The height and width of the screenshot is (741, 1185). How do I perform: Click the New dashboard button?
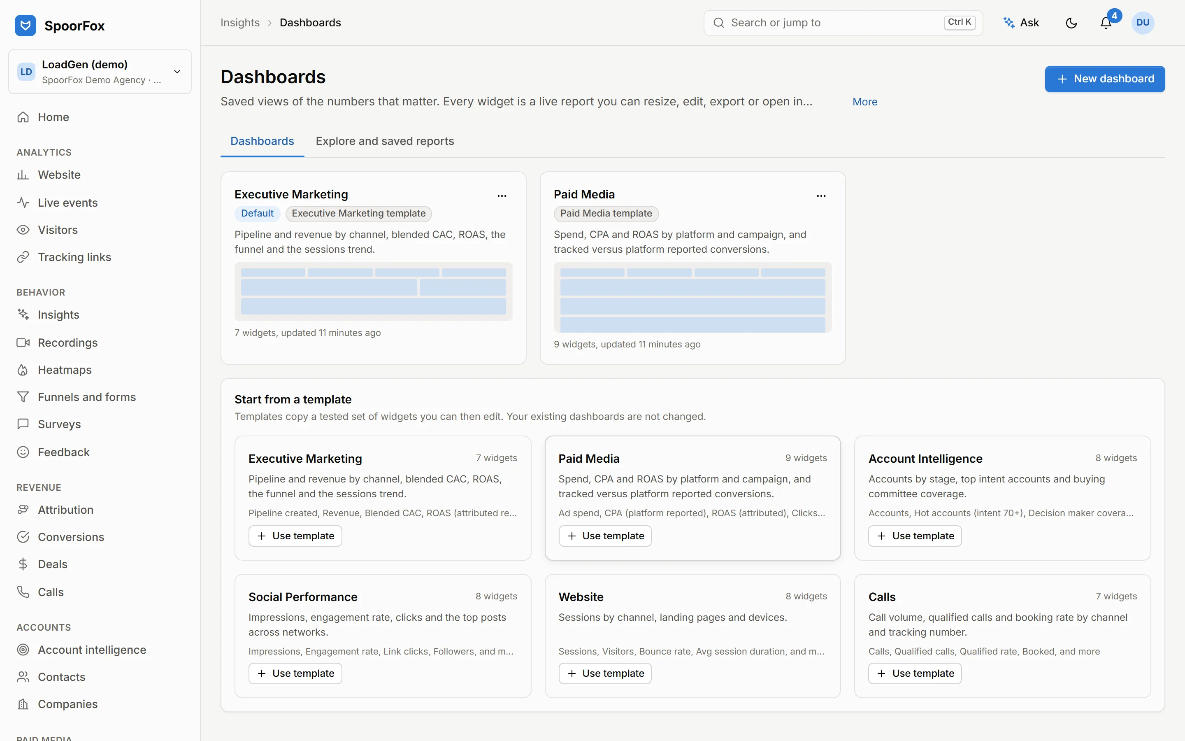(1105, 79)
